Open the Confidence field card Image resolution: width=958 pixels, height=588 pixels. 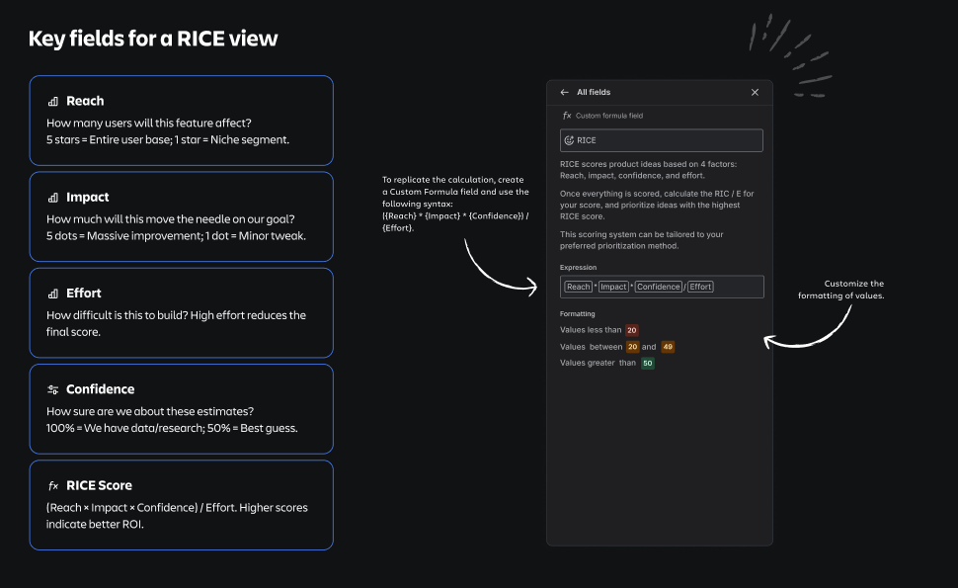point(182,409)
